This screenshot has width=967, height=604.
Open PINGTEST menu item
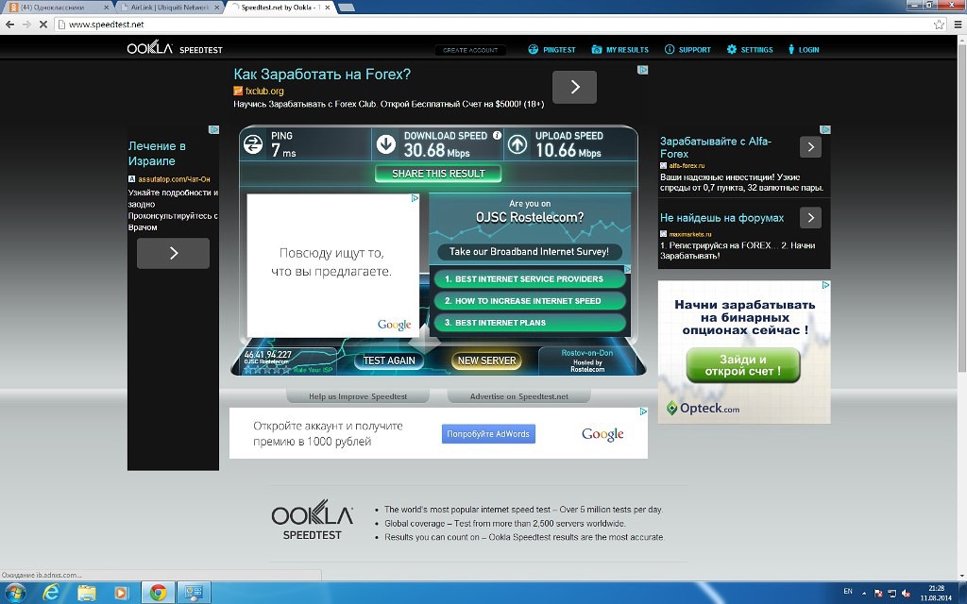click(559, 50)
